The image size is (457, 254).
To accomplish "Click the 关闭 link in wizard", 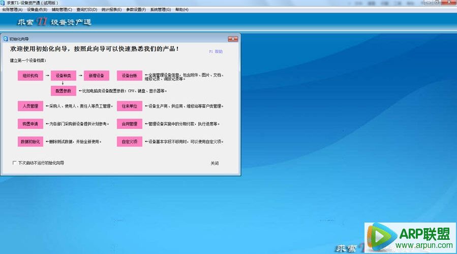I will (x=215, y=163).
